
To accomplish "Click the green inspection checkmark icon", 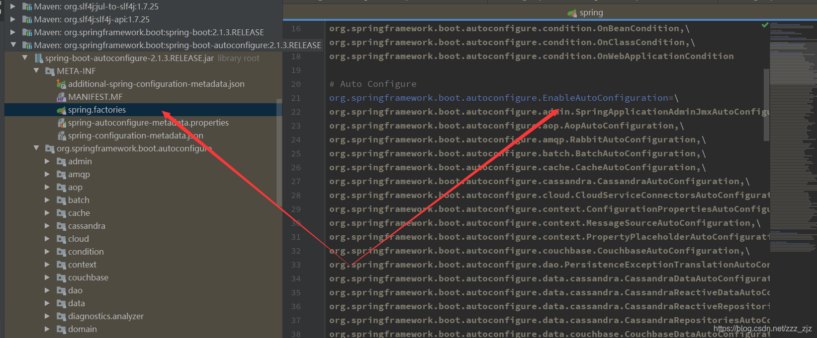I will pos(765,25).
